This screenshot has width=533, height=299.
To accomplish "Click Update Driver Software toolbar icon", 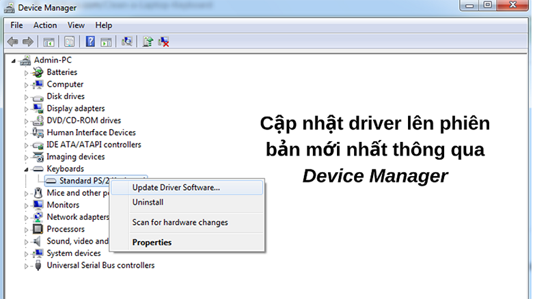I will click(148, 42).
